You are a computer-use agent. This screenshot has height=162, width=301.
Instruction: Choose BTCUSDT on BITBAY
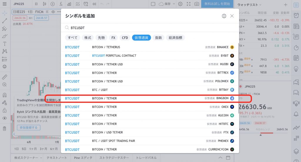click(x=150, y=90)
